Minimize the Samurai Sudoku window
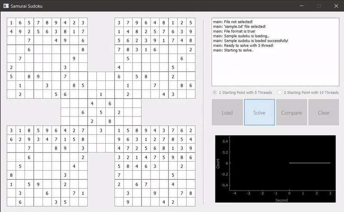The height and width of the screenshot is (212, 344). click(302, 6)
